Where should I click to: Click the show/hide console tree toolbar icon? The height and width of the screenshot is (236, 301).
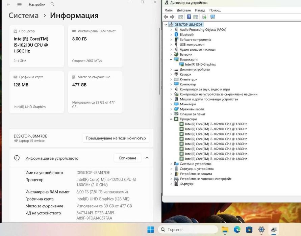point(180,17)
